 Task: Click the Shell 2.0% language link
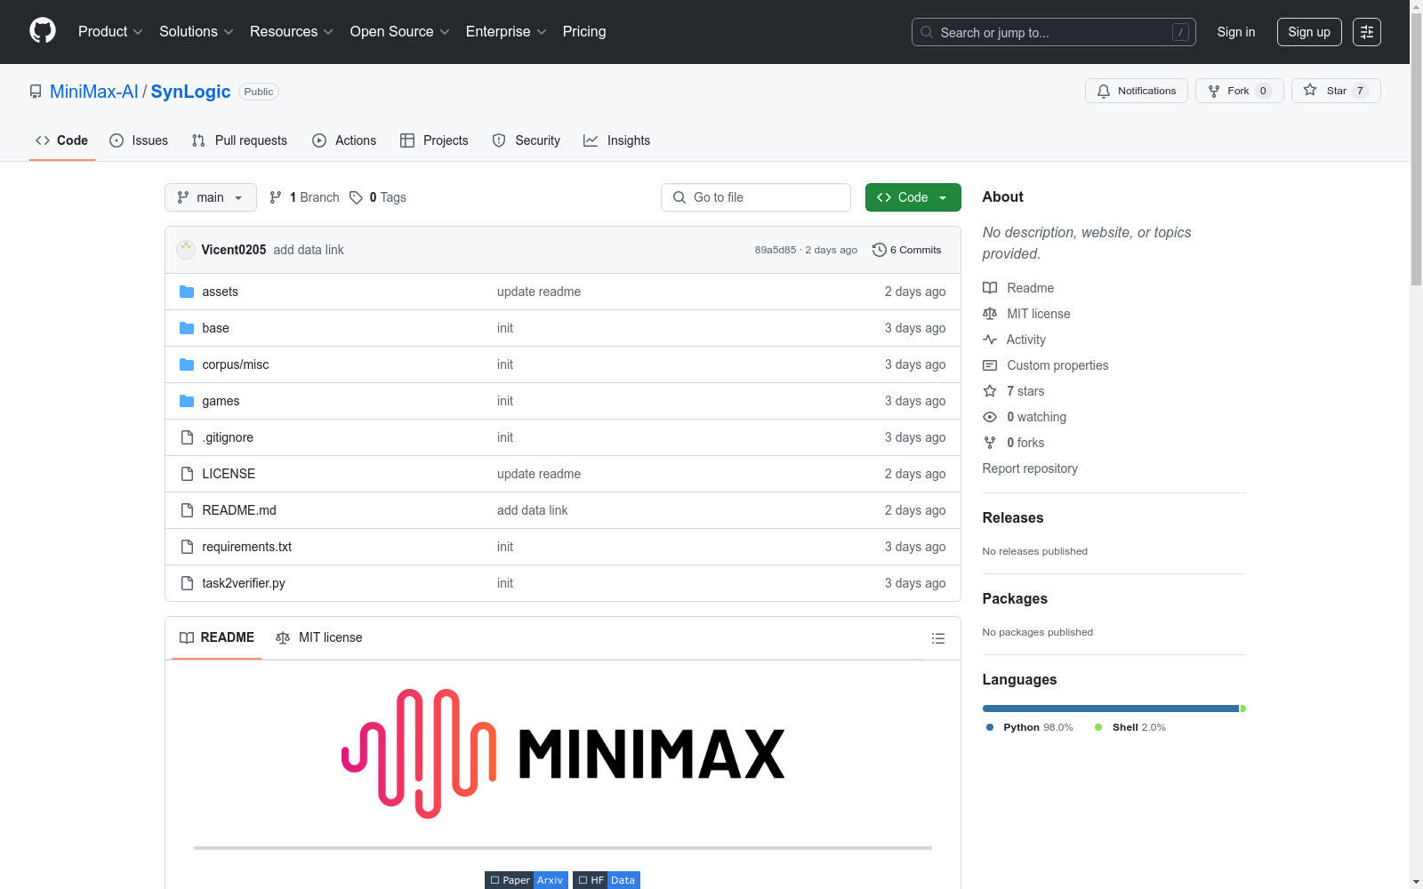tap(1130, 727)
